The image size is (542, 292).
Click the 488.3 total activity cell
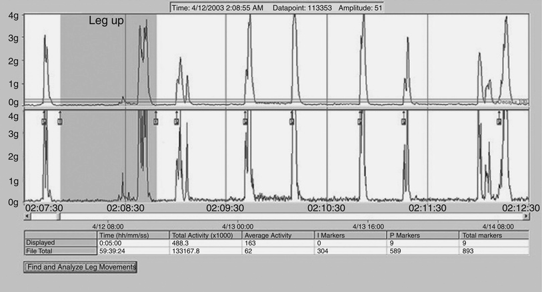pyautogui.click(x=206, y=243)
